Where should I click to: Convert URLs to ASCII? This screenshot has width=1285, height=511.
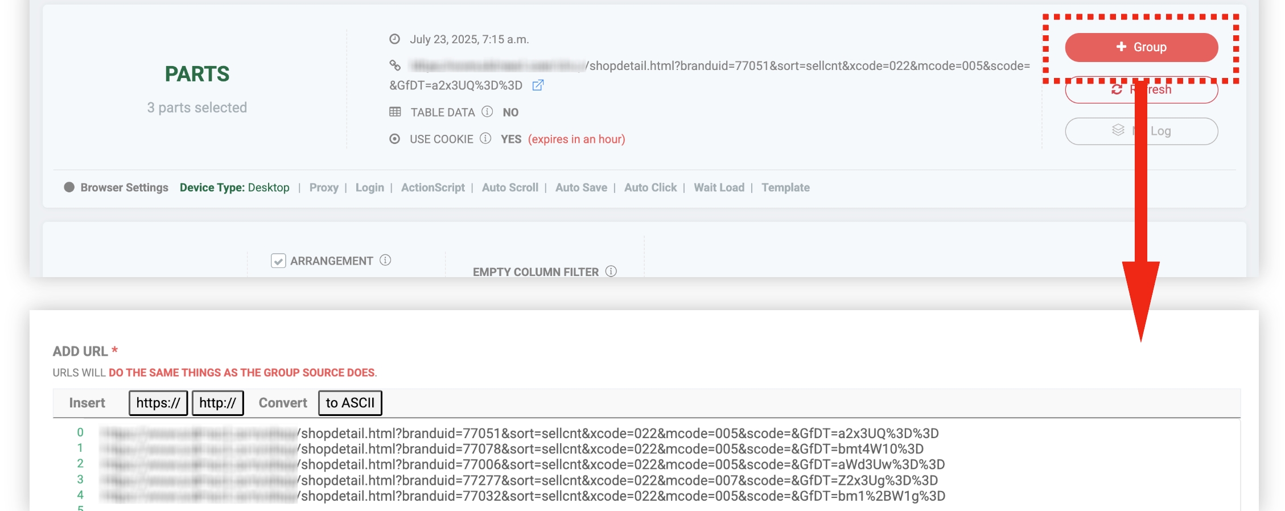point(350,403)
